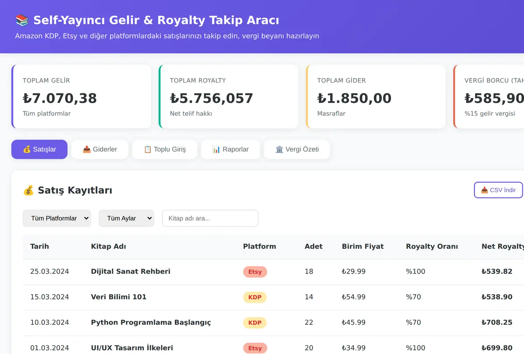Click the ₺5.756,057 total royalty value
Screen dimensions: 524x354
click(211, 98)
